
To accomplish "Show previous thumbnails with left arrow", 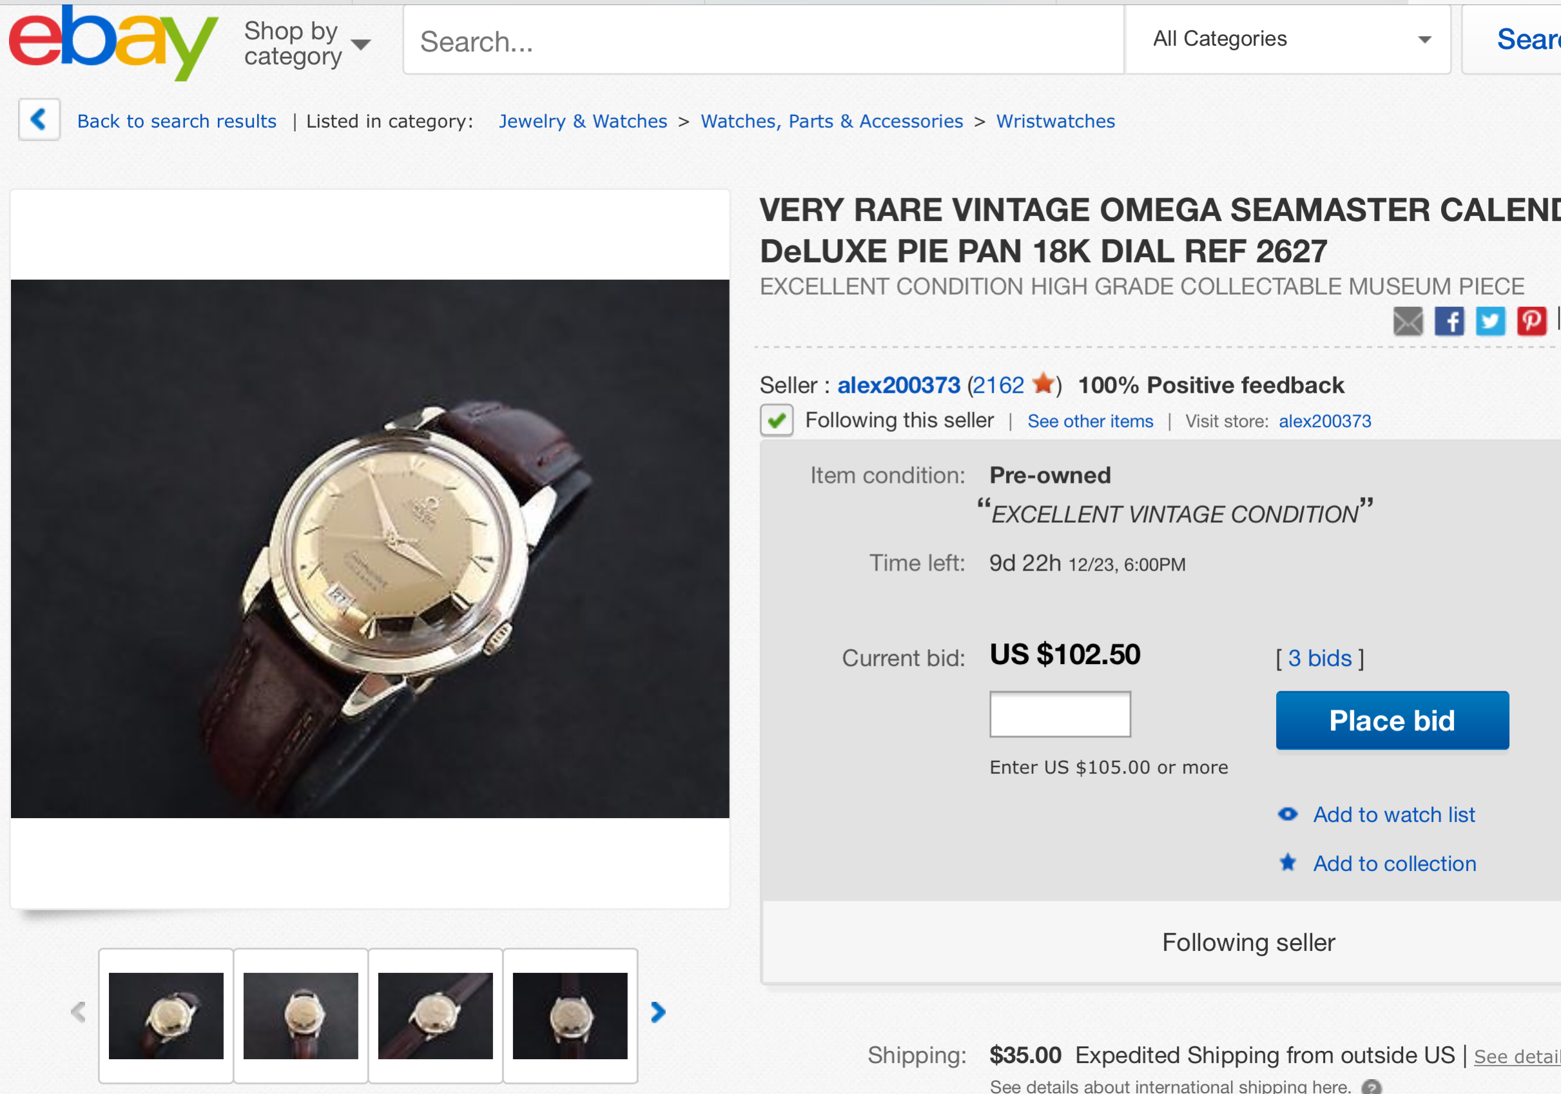I will [78, 1012].
